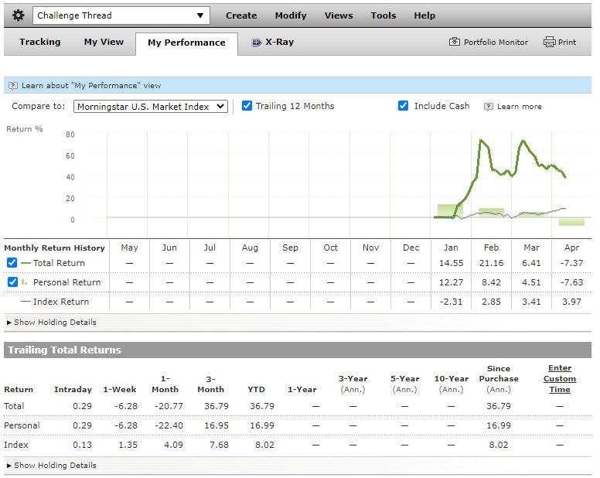Click the Monthly Return History label
This screenshot has height=478, width=600.
pyautogui.click(x=54, y=248)
